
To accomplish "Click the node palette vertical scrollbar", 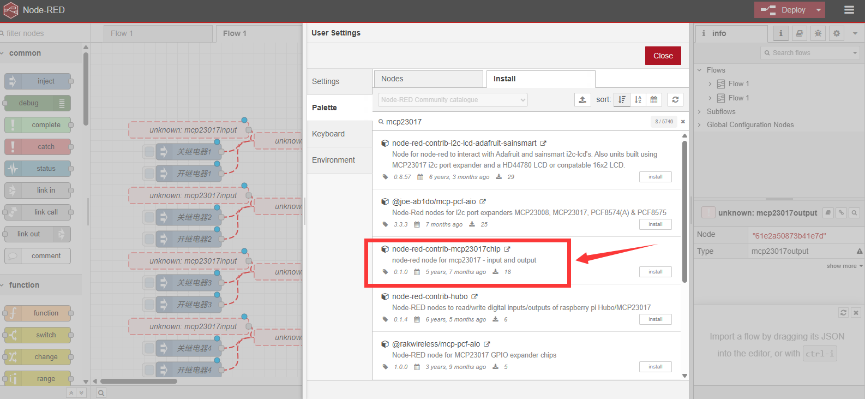I will click(x=86, y=88).
